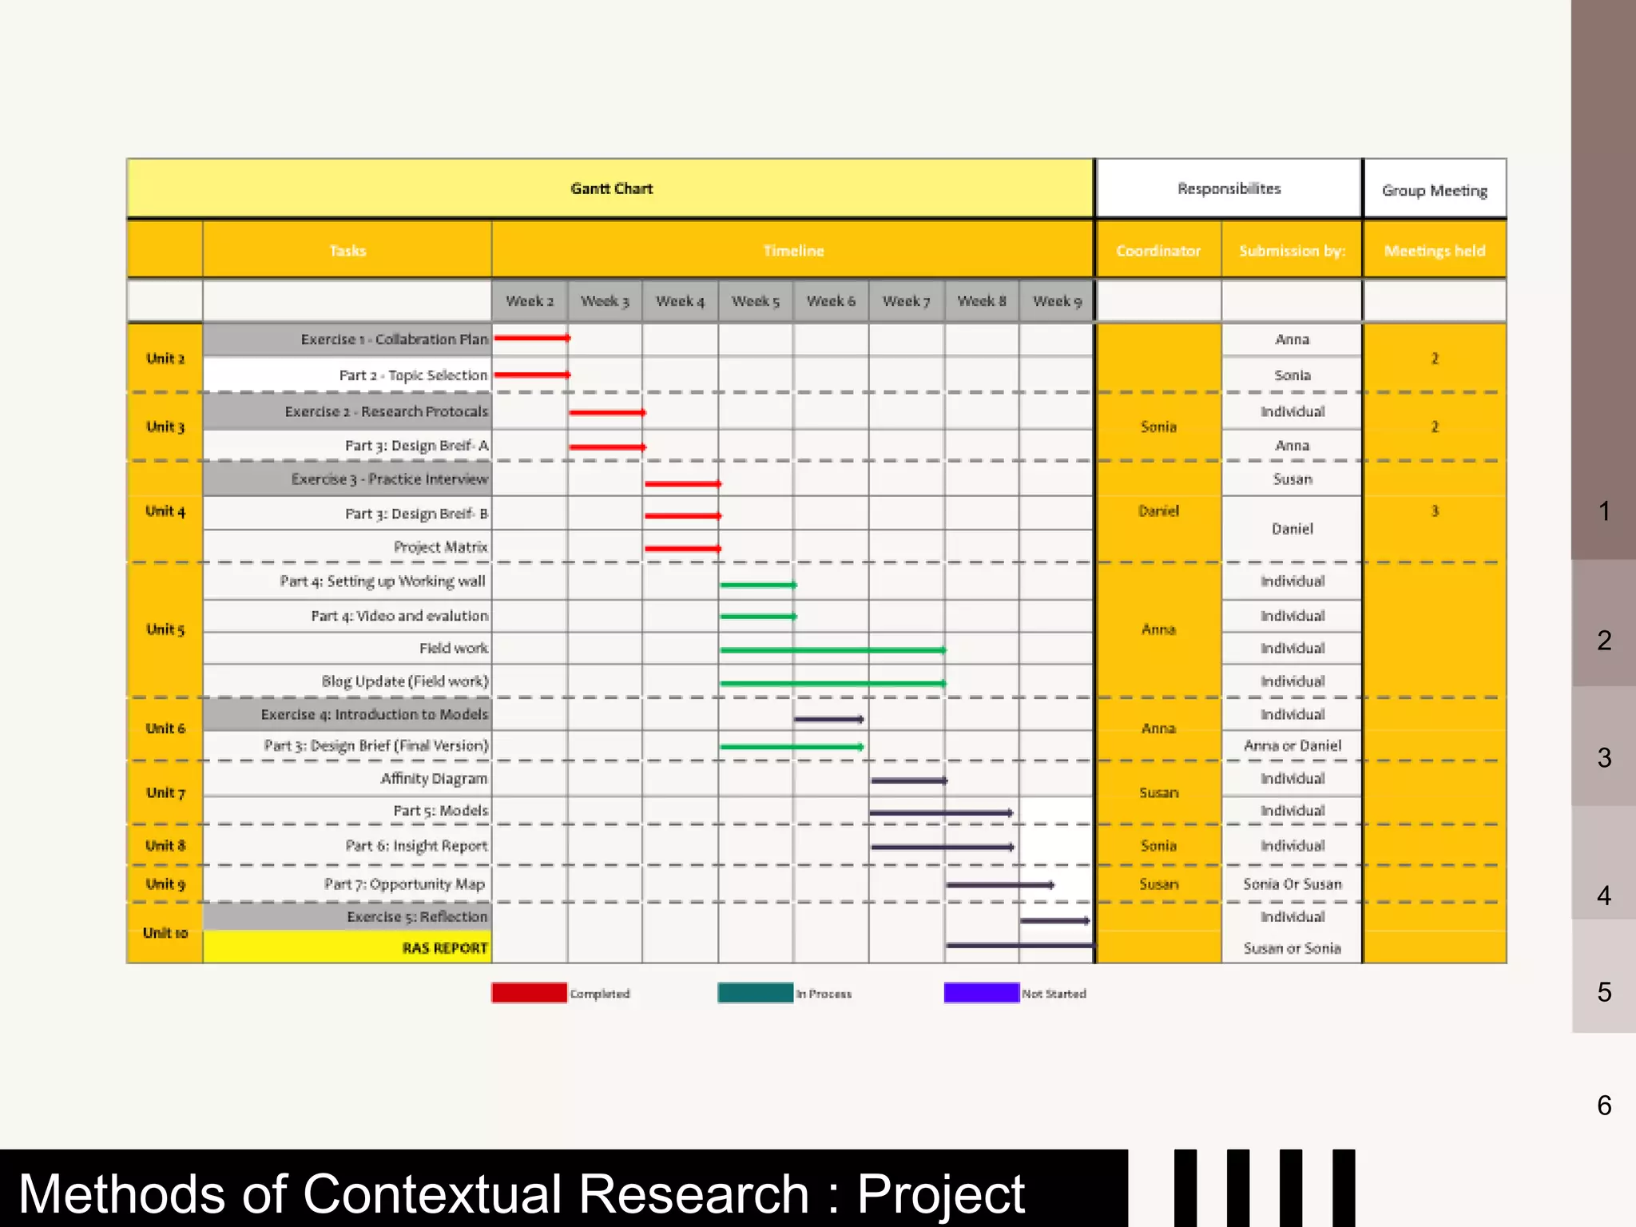Click Exercise 2 - Research Protocals task
The height and width of the screenshot is (1227, 1636).
[347, 411]
